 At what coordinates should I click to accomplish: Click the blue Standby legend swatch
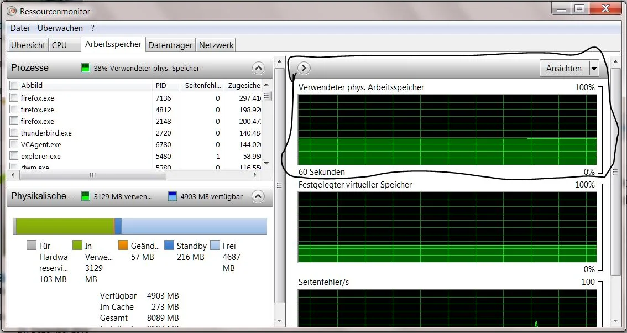[169, 245]
